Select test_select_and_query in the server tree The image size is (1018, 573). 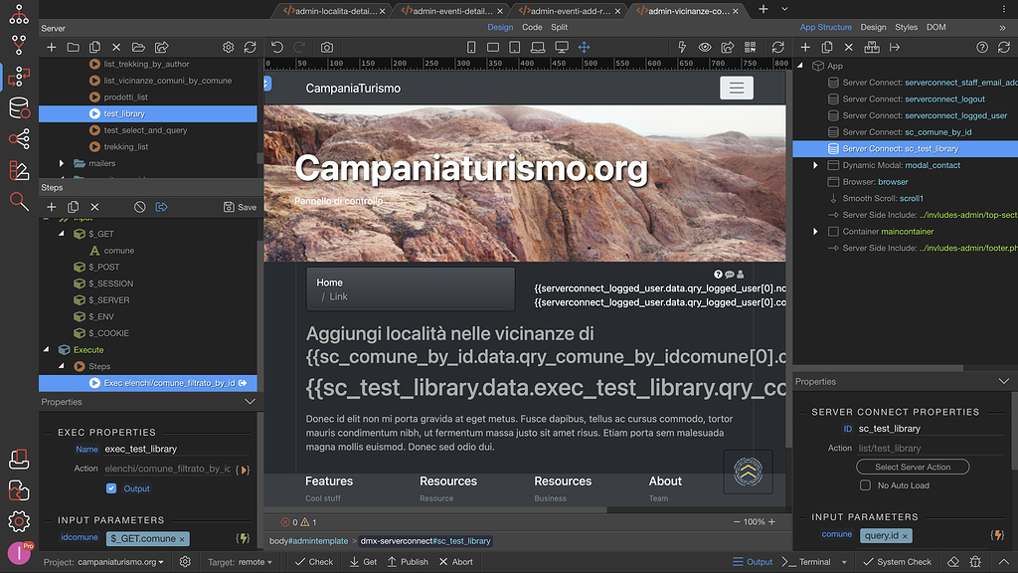coord(145,130)
